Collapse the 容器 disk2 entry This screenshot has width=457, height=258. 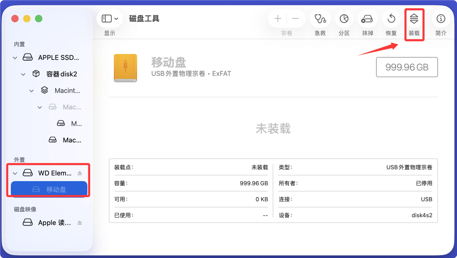click(23, 74)
